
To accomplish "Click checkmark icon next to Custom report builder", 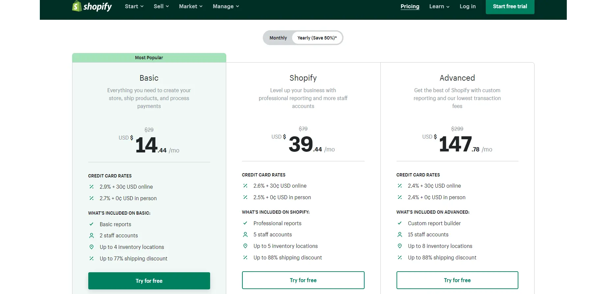I will [x=400, y=223].
